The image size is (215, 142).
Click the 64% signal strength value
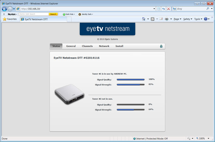[151, 109]
